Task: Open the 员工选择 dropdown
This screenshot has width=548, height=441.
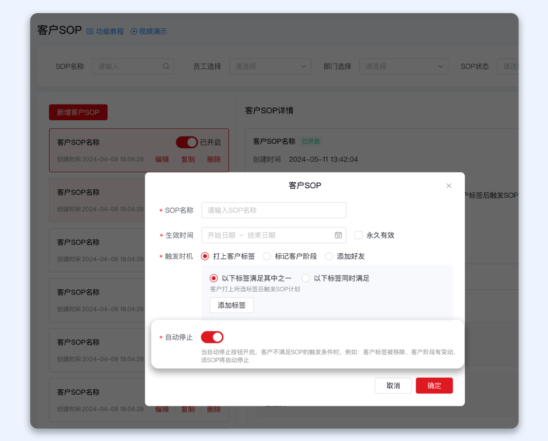Action: click(270, 66)
